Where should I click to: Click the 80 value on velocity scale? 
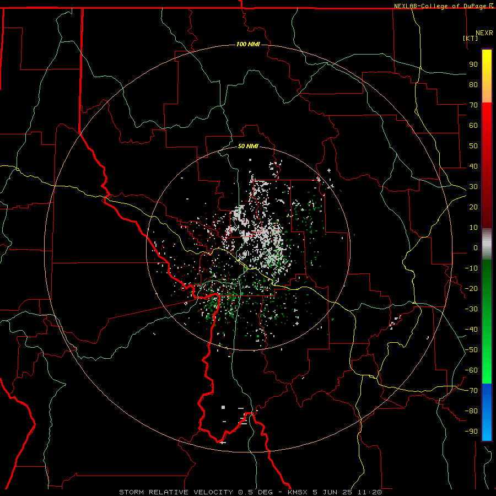coord(473,84)
